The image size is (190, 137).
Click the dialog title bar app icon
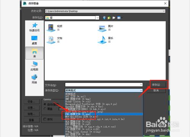point(25,3)
